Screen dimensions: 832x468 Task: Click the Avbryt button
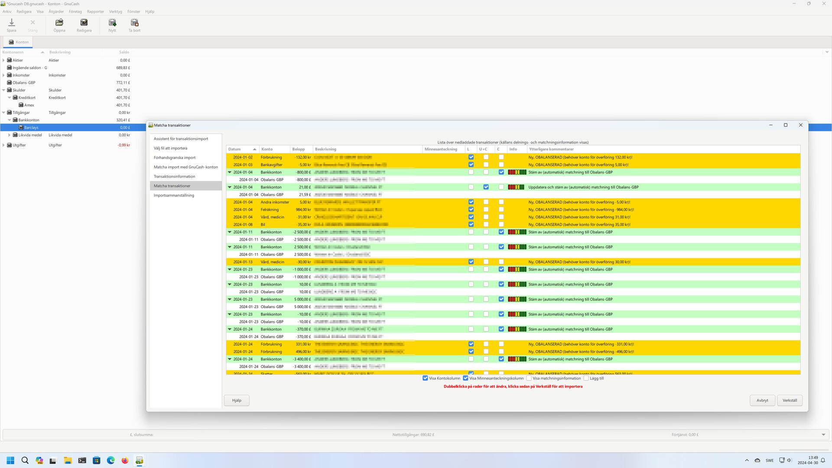click(x=762, y=400)
